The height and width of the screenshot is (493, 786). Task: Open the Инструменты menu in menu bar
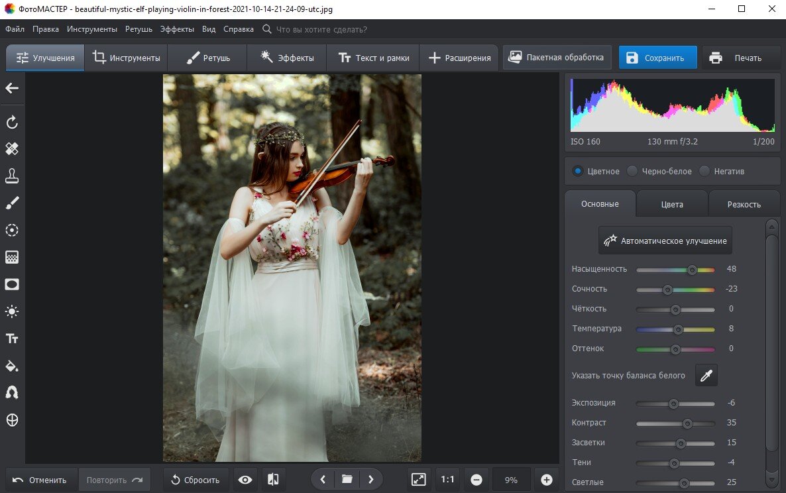tap(91, 29)
